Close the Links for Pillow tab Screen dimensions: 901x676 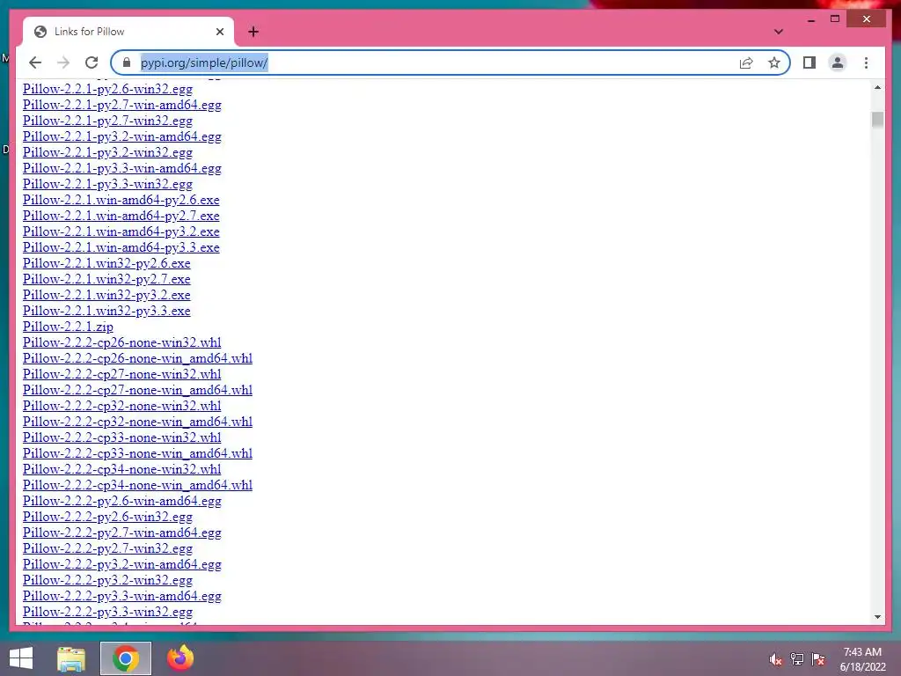(x=219, y=32)
